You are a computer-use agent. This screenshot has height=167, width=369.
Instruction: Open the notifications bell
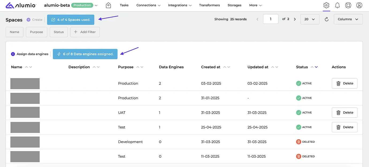337,5
